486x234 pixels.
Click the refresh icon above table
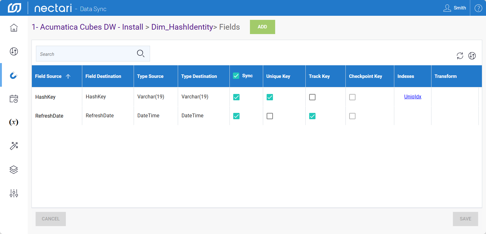click(x=460, y=56)
